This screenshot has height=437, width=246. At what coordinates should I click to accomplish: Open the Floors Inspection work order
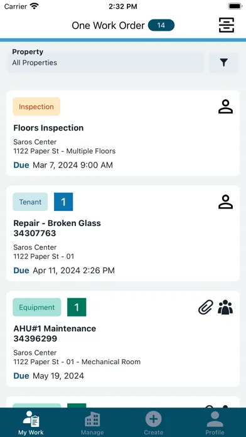(x=123, y=133)
